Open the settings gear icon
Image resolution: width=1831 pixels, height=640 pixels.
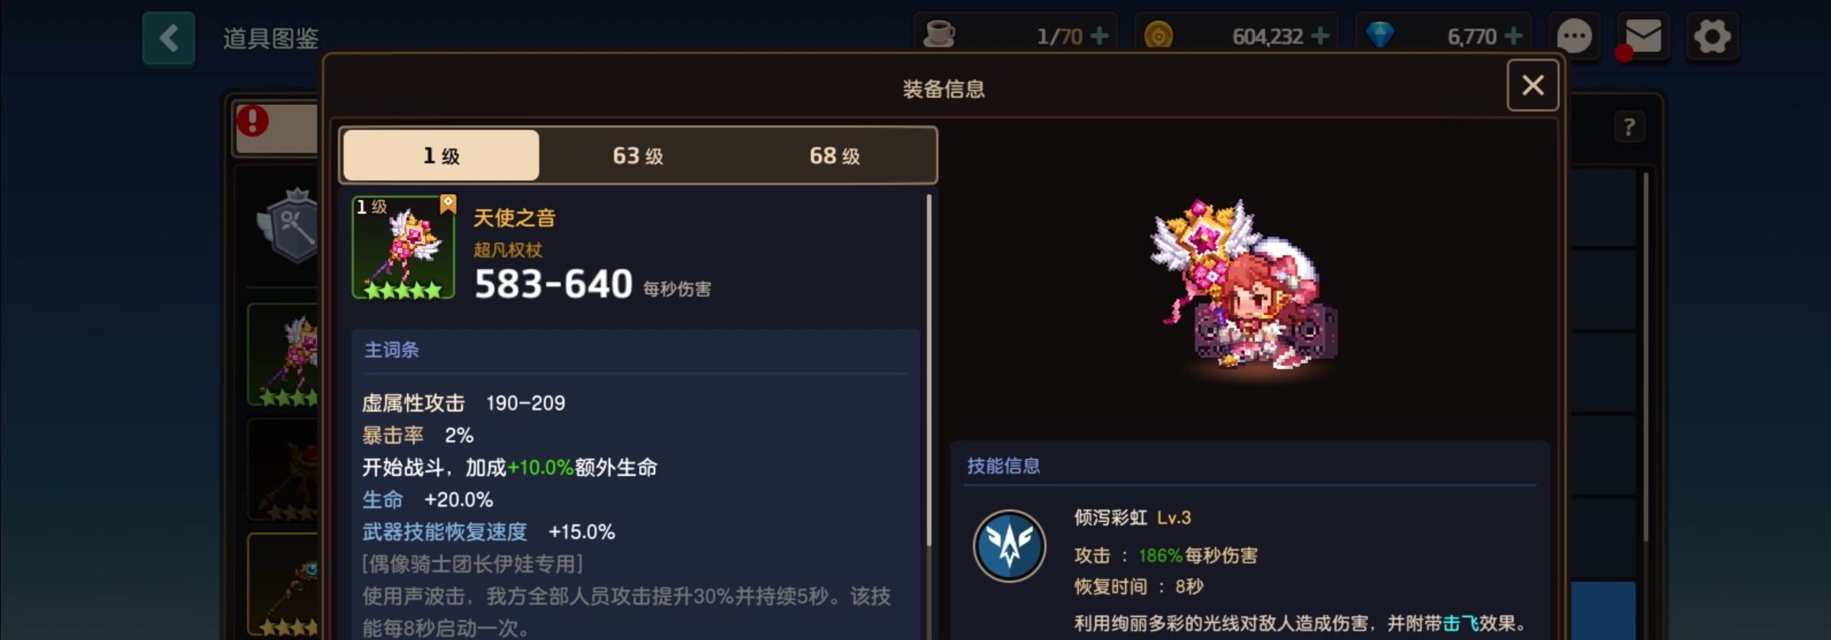1712,36
